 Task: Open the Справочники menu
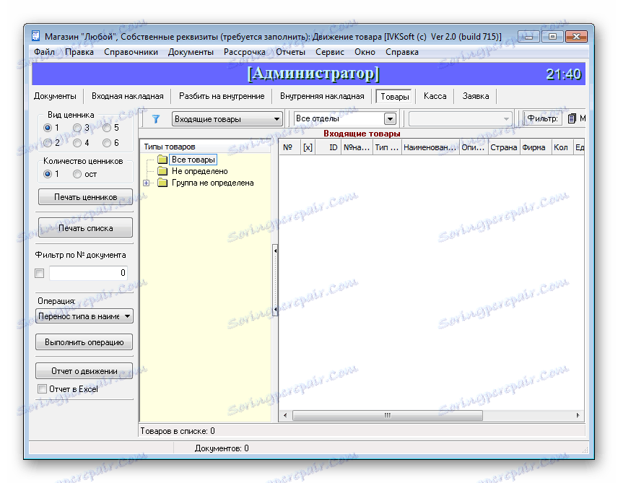[x=131, y=52]
